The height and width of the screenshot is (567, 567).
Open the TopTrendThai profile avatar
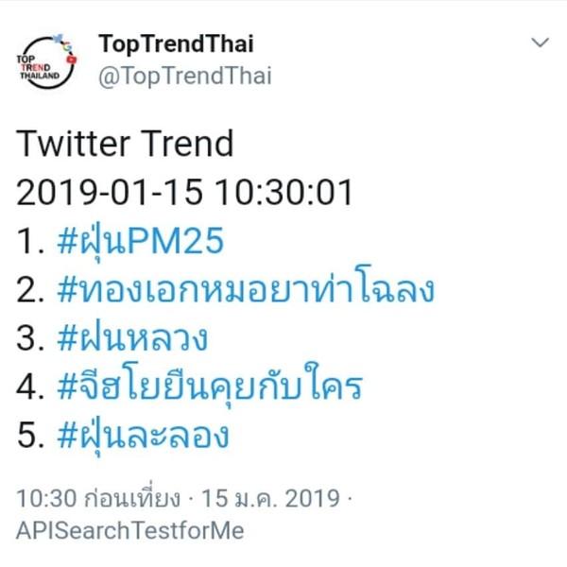click(x=47, y=60)
